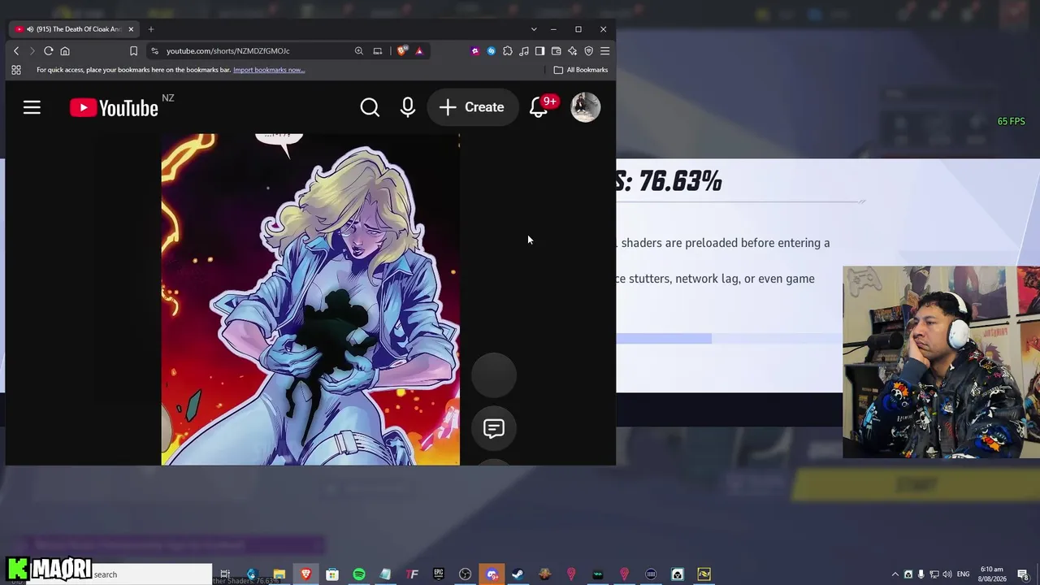Open the YouTube guide hamburger menu
Screen dimensions: 1040x585
click(x=32, y=107)
